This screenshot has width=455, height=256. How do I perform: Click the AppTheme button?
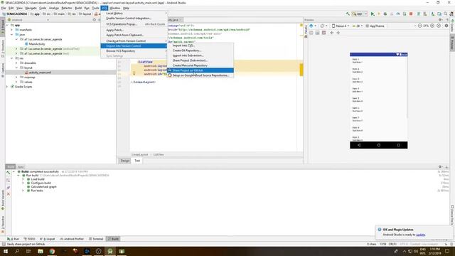click(x=375, y=26)
